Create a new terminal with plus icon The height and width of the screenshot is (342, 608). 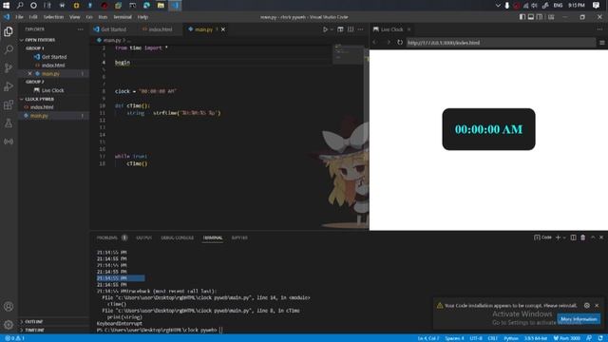click(558, 237)
